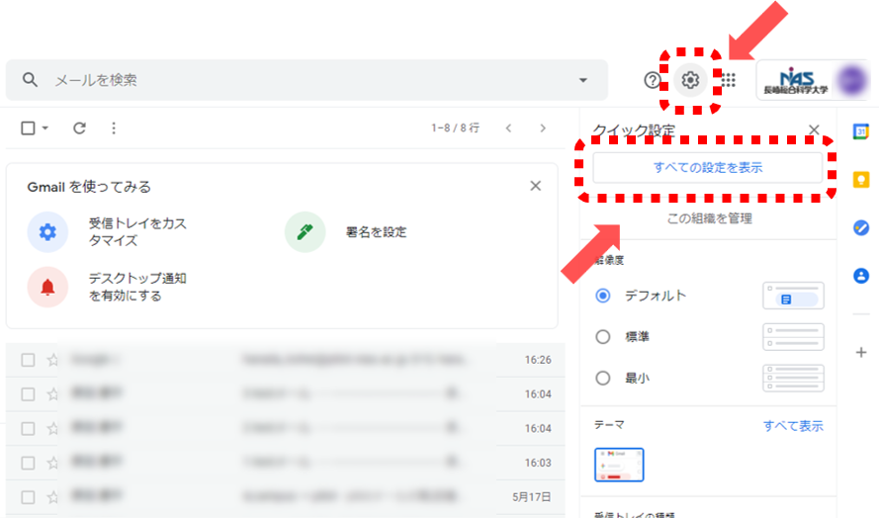Tick the select-all checkbox
The height and width of the screenshot is (518, 879).
(x=28, y=129)
